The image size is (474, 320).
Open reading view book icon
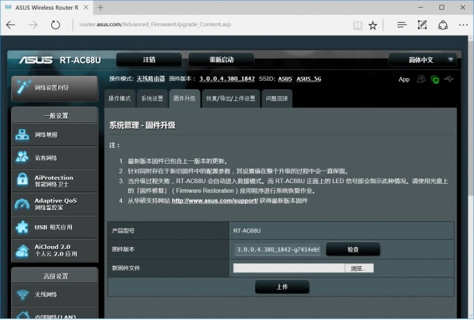(x=358, y=26)
